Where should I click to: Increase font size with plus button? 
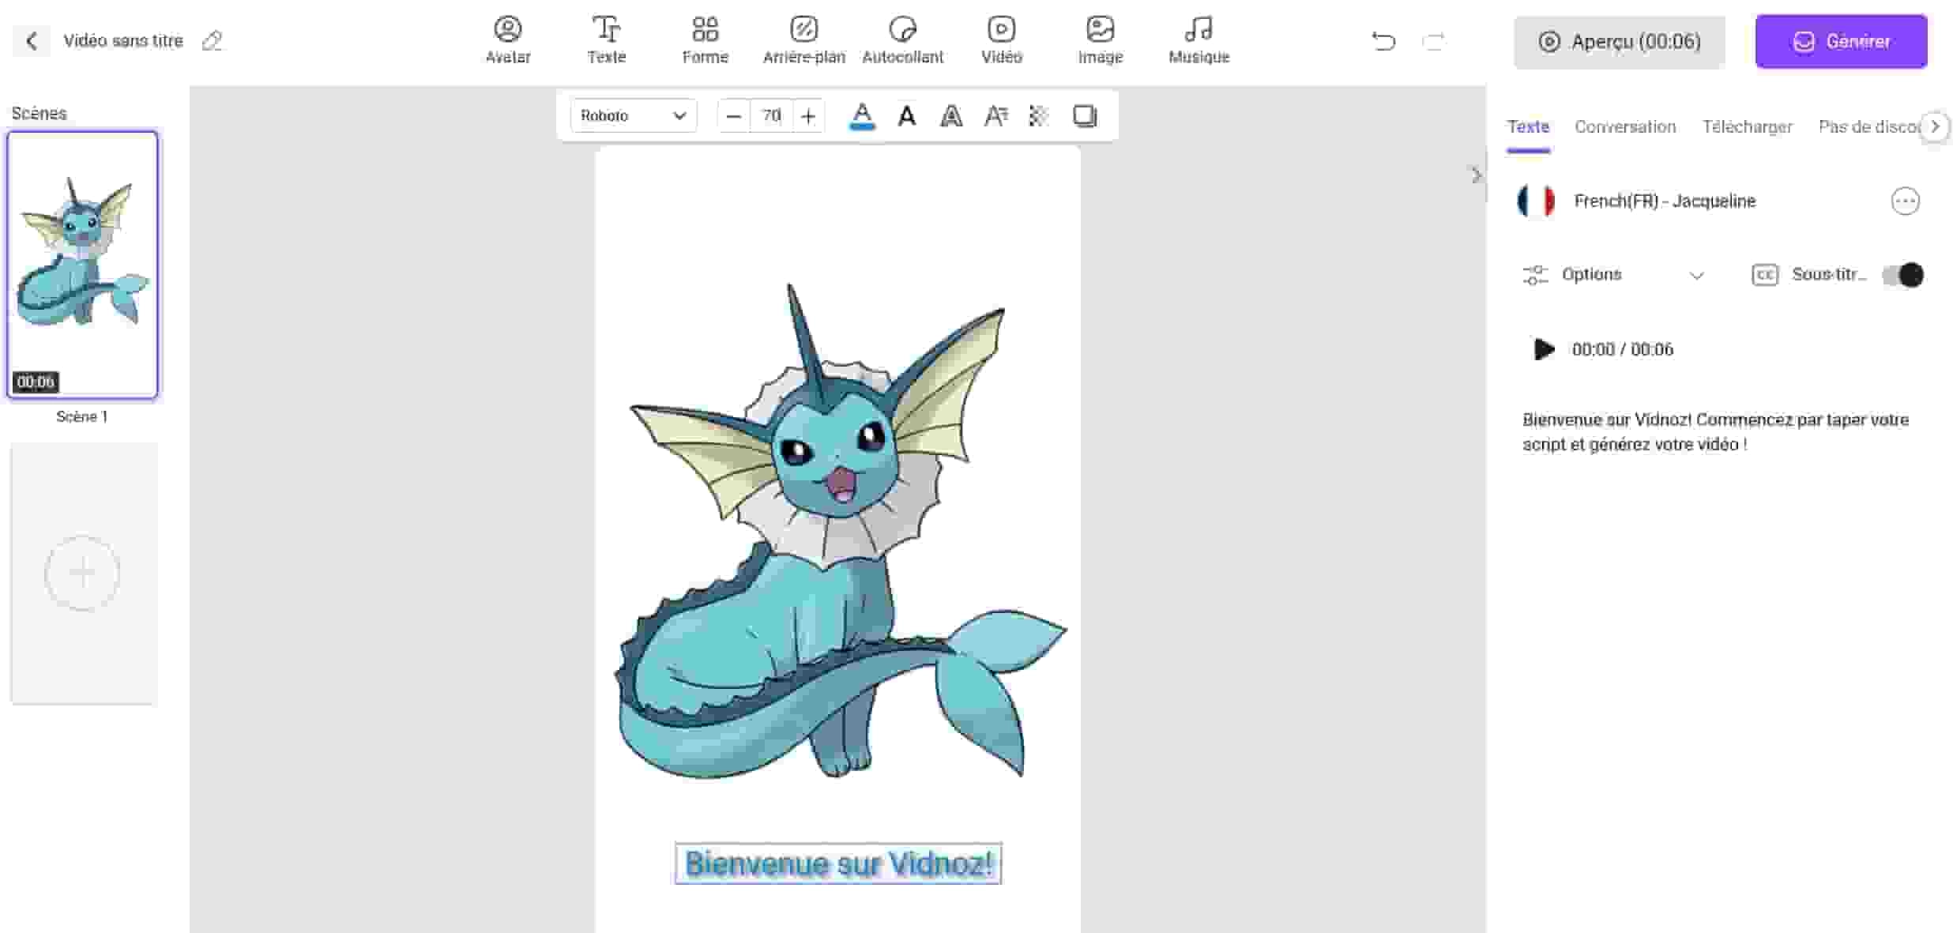coord(808,116)
